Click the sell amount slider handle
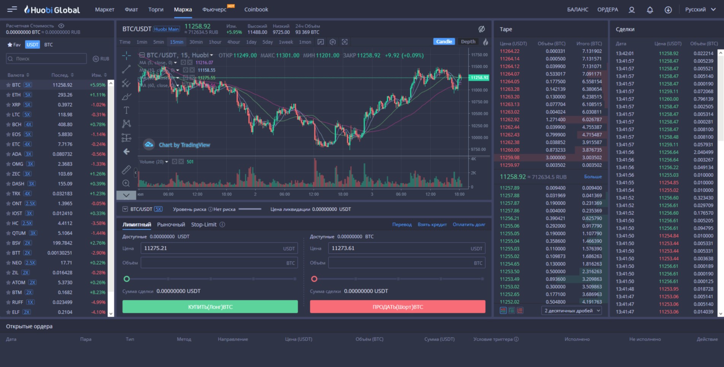The height and width of the screenshot is (367, 724). click(x=314, y=279)
